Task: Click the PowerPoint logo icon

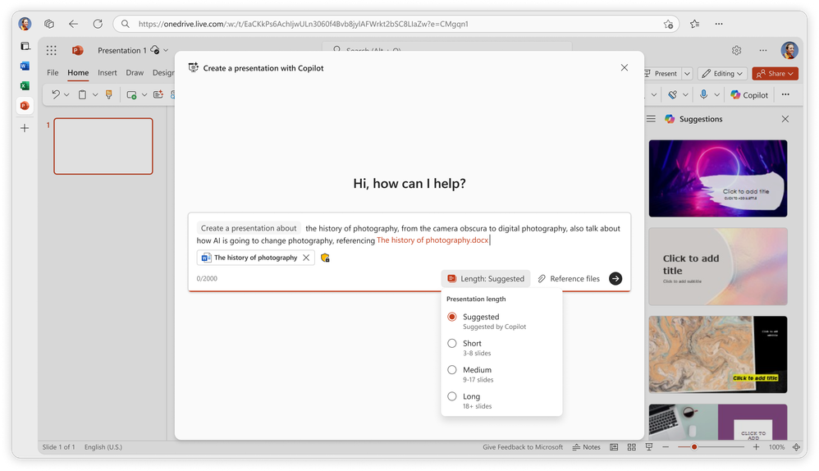Action: pyautogui.click(x=78, y=50)
